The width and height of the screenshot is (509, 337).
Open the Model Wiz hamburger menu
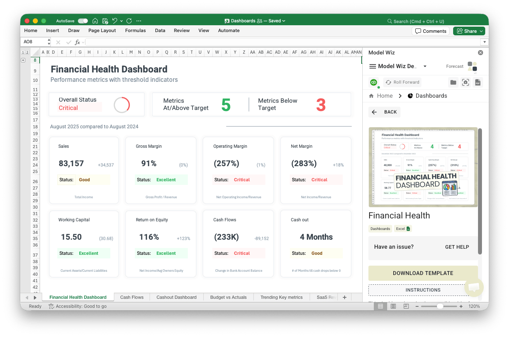373,66
